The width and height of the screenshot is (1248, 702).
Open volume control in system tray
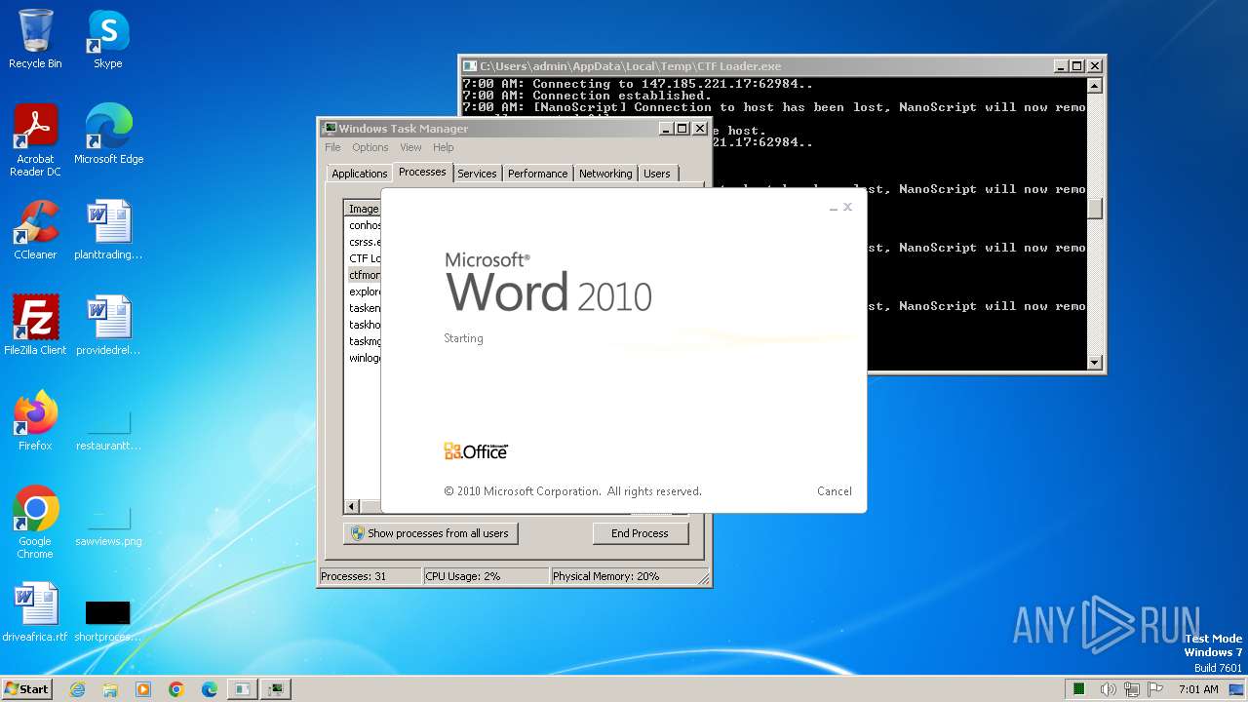pyautogui.click(x=1110, y=689)
